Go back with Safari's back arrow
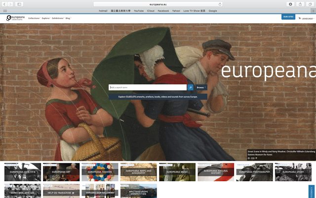 4,4
